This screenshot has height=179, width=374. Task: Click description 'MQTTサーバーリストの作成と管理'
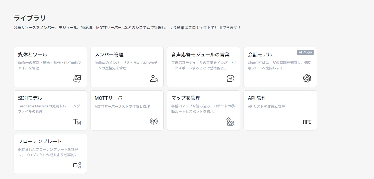[x=122, y=106]
